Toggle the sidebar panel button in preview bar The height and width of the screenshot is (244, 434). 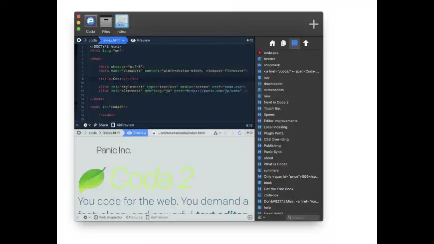click(x=250, y=218)
